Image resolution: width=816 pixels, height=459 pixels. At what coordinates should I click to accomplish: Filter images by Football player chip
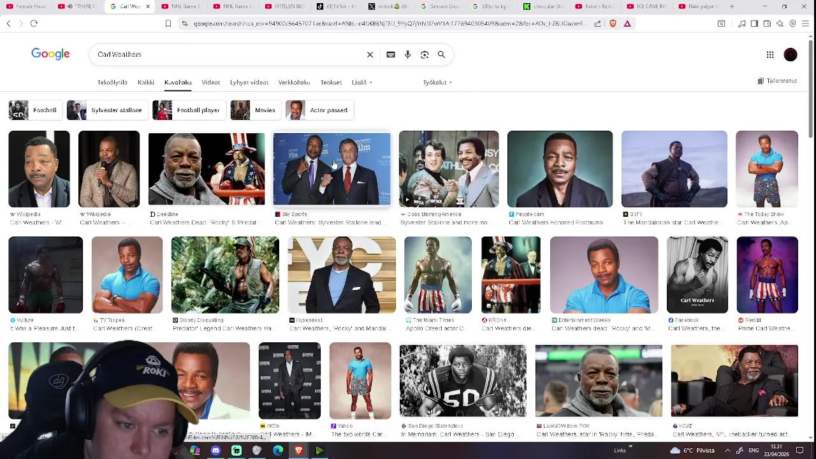(x=189, y=110)
